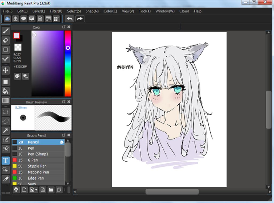274x203 pixels.
Task: Click the round speech bubble toolbar icon
Action: point(24,19)
